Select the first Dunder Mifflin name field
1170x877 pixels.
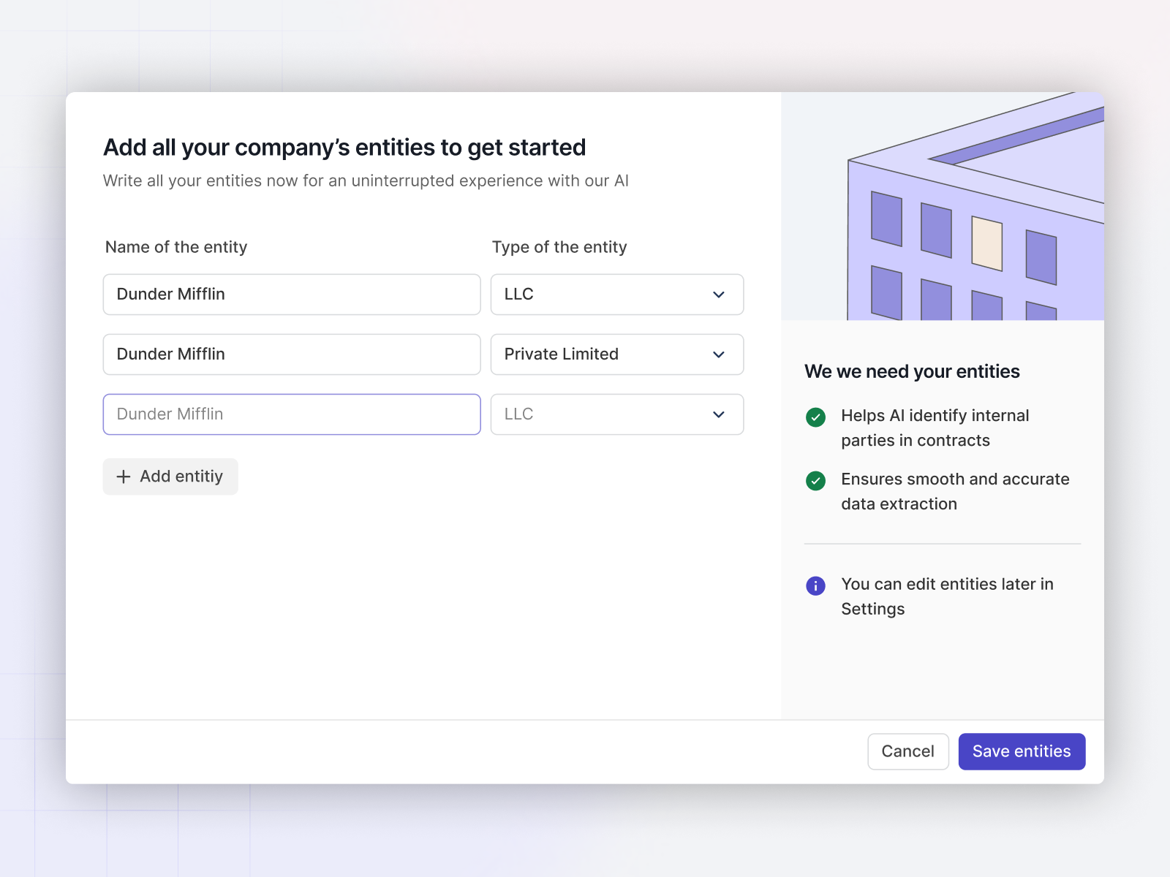click(x=291, y=295)
